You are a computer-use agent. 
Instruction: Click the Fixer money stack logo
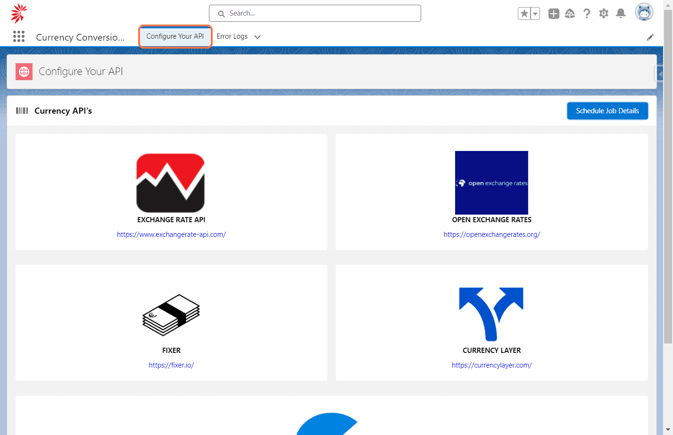171,315
